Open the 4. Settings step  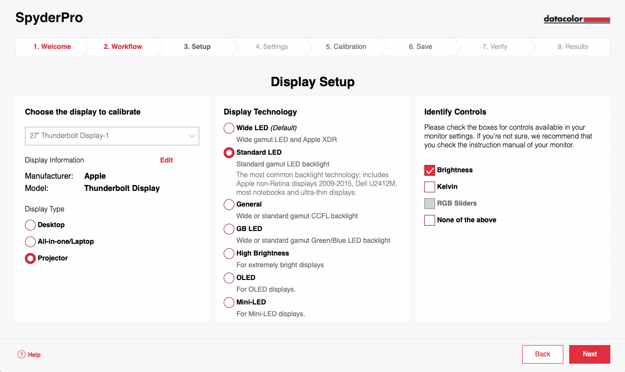pos(272,47)
